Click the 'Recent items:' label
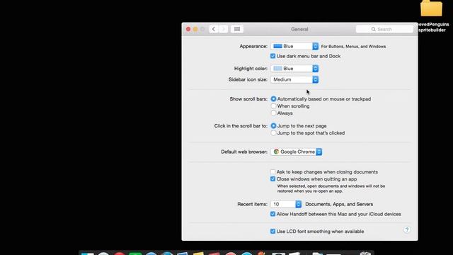 point(253,204)
